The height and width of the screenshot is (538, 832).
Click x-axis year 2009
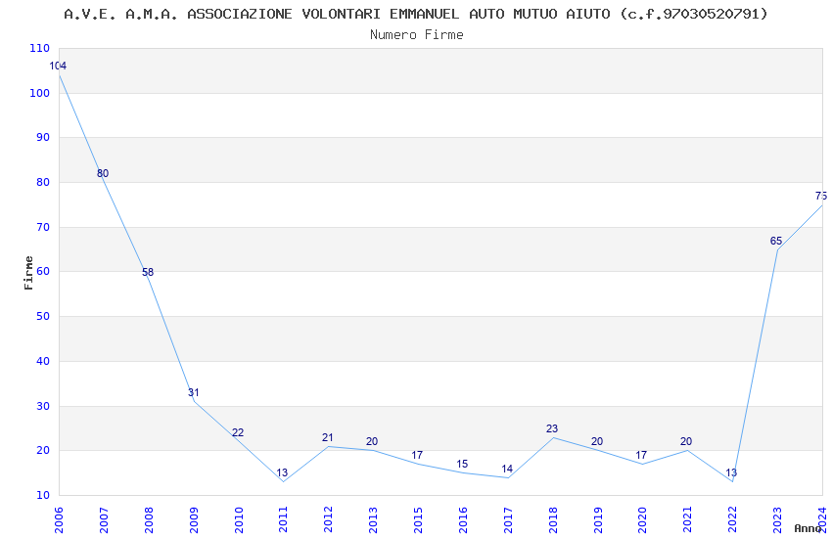point(194,520)
